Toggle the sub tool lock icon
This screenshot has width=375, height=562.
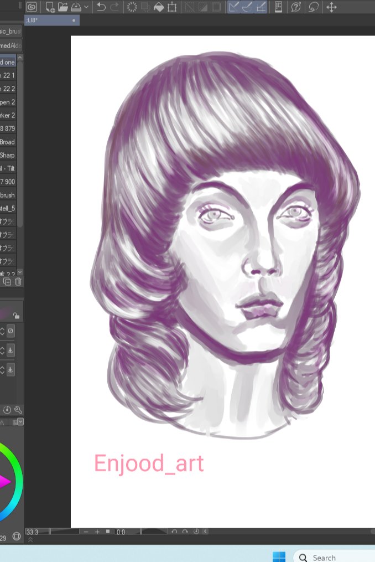point(16,316)
